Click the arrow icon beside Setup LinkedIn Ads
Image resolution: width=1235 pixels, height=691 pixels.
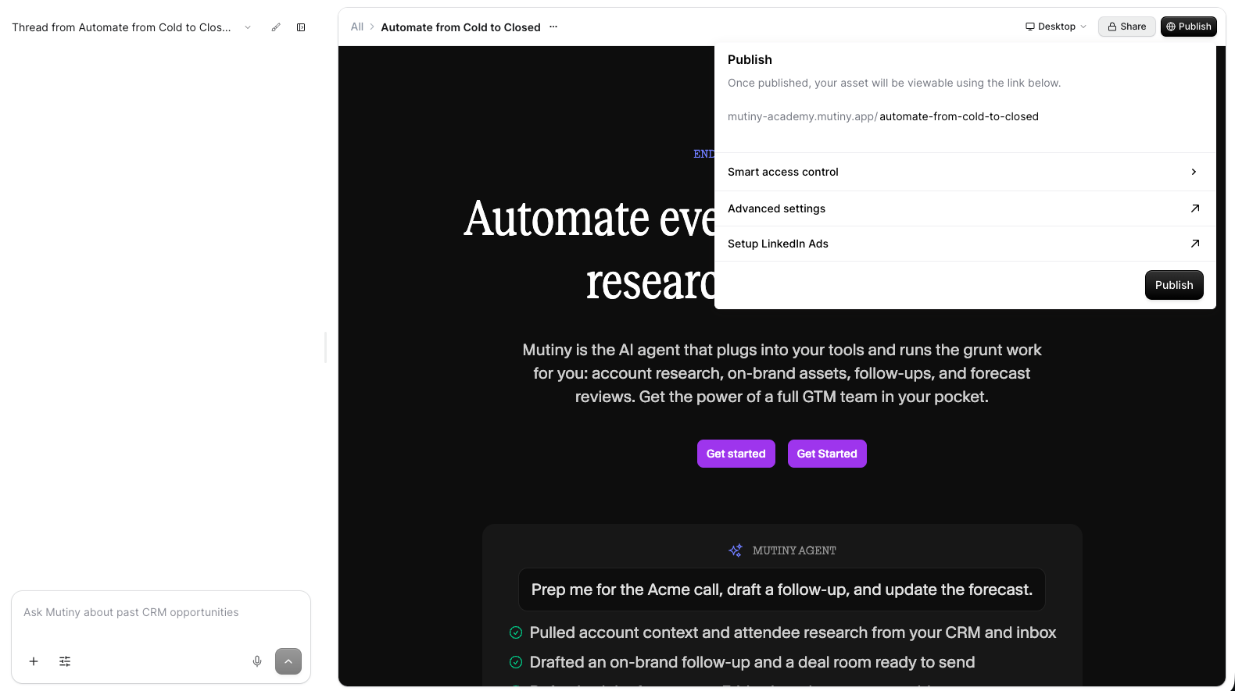[x=1194, y=244]
